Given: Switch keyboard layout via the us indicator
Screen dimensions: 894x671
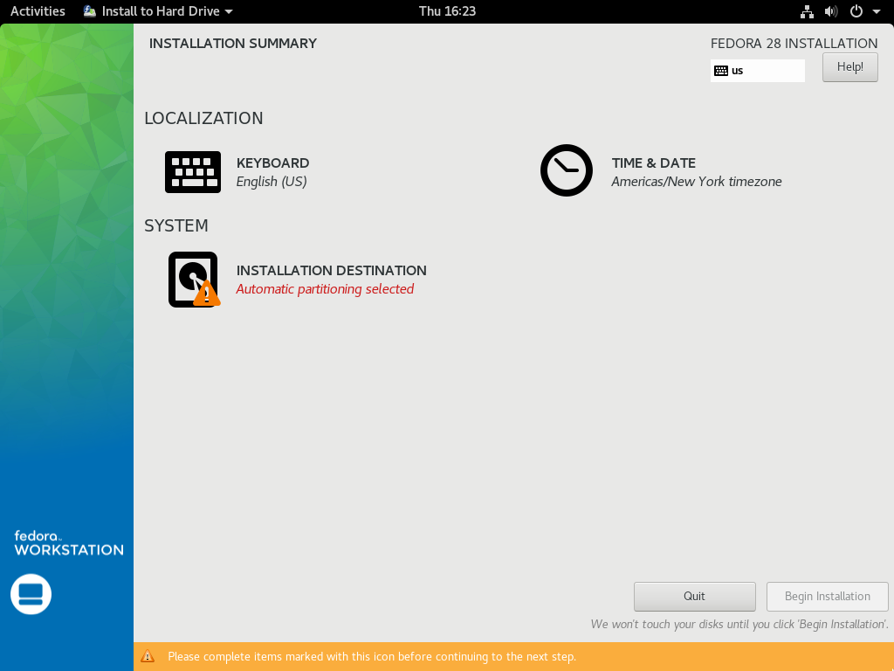Looking at the screenshot, I should click(x=757, y=71).
